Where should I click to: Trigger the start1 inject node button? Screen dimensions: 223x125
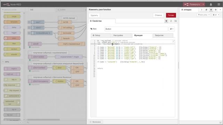pyautogui.click(x=29, y=22)
